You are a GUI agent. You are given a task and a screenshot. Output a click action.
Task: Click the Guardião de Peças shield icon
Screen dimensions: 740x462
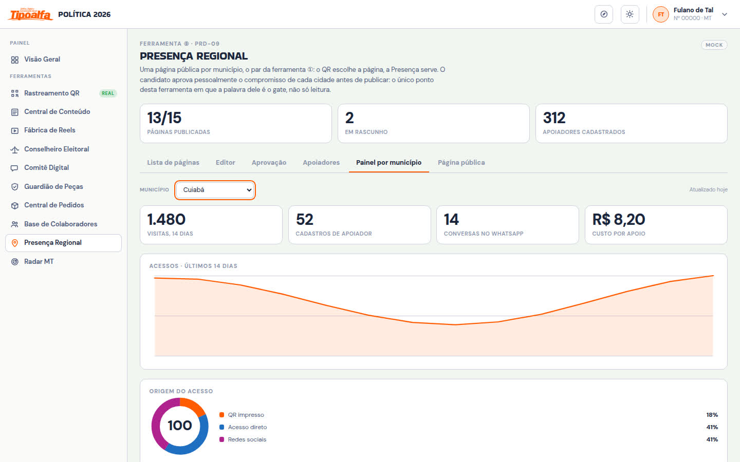coord(15,187)
